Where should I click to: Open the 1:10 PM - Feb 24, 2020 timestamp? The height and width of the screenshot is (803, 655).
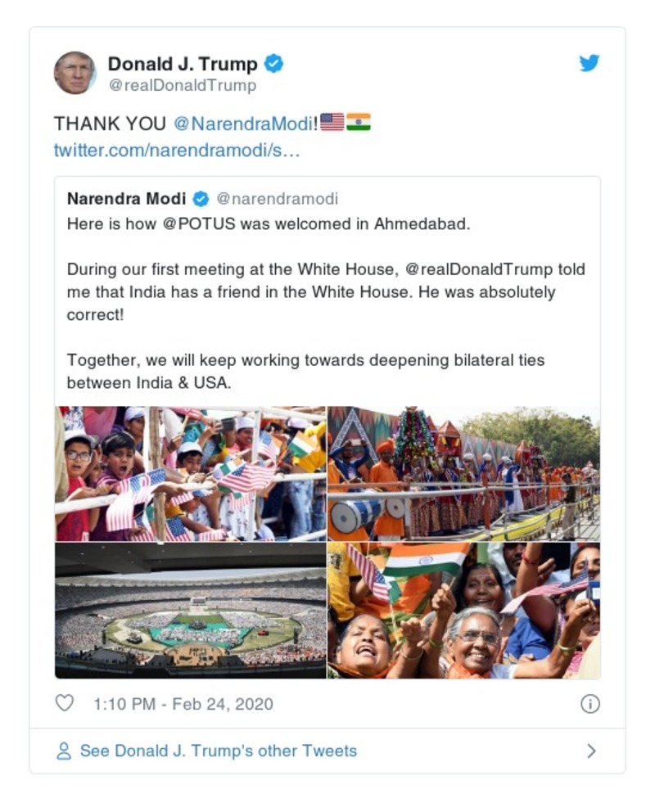pyautogui.click(x=183, y=704)
